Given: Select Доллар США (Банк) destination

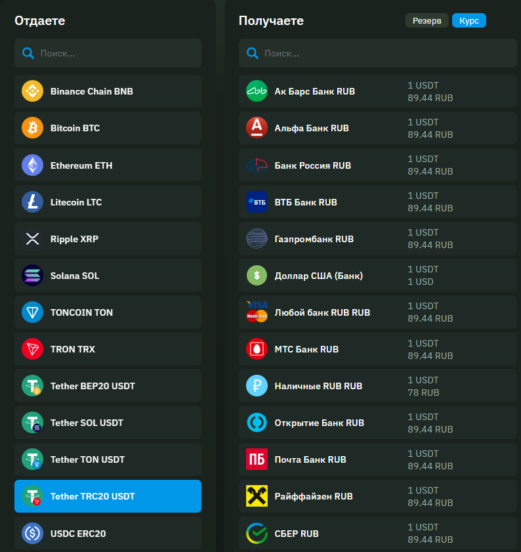Looking at the screenshot, I should coord(378,275).
